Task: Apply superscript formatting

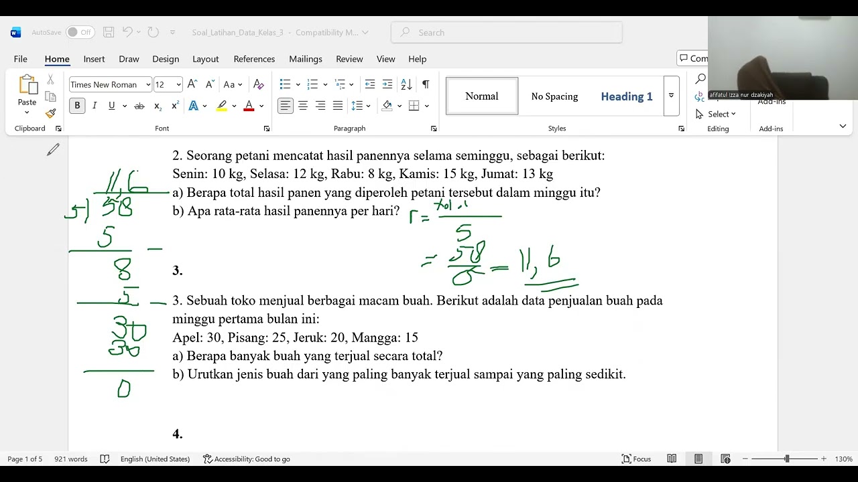Action: (175, 106)
